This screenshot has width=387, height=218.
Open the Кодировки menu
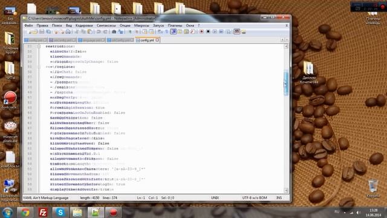pyautogui.click(x=84, y=25)
